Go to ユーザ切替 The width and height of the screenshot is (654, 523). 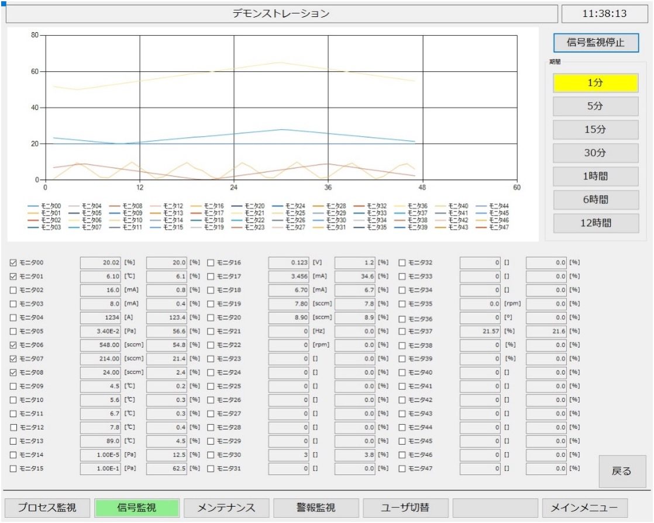pyautogui.click(x=405, y=508)
